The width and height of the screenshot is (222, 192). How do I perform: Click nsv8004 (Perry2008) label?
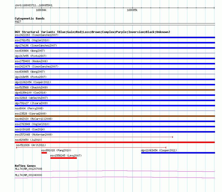pyautogui.click(x=29, y=108)
